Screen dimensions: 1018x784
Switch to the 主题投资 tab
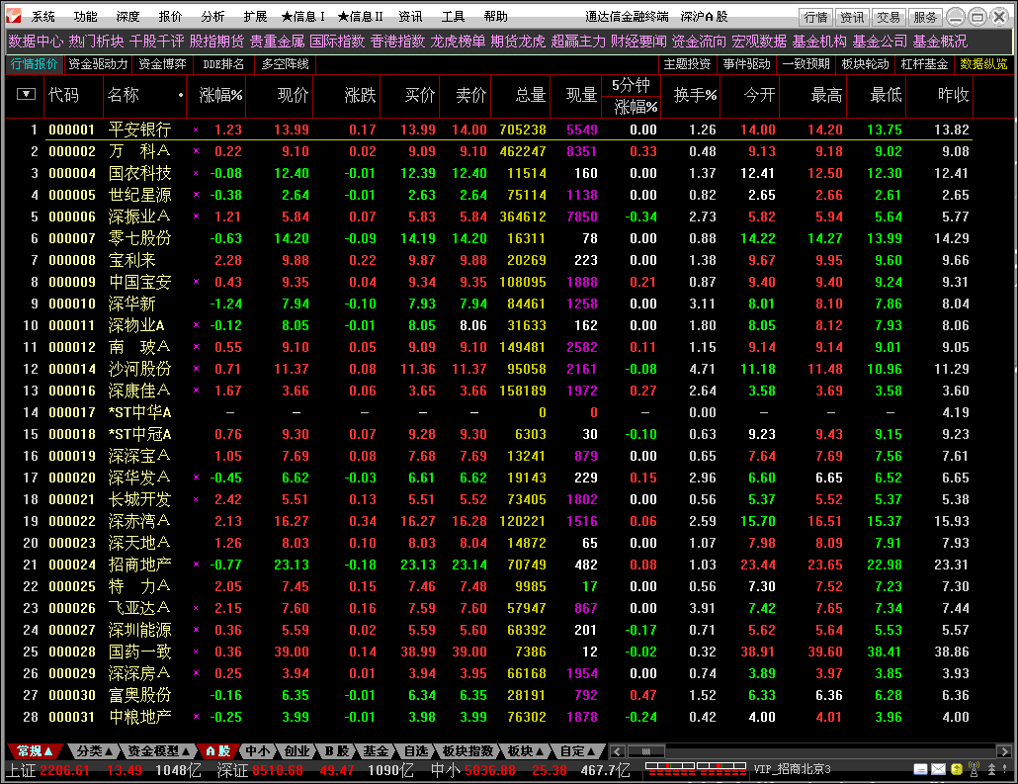687,64
